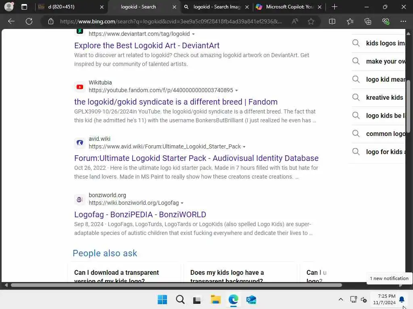Screen dimensions: 413x309
Task: Close the Microsoft Copilot tab
Action: [x=319, y=7]
